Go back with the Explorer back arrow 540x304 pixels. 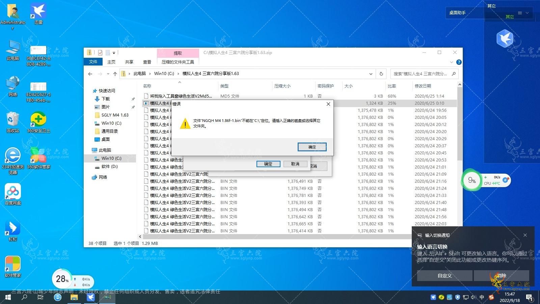pyautogui.click(x=90, y=74)
